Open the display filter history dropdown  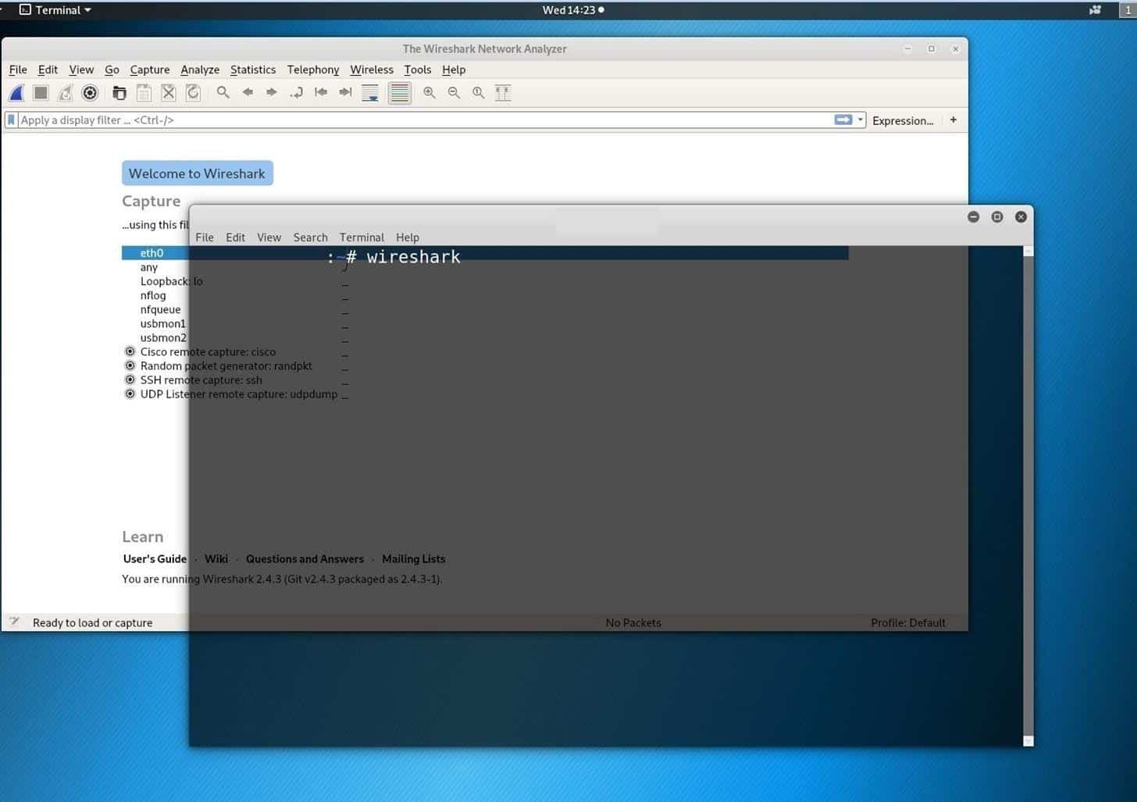pos(861,119)
